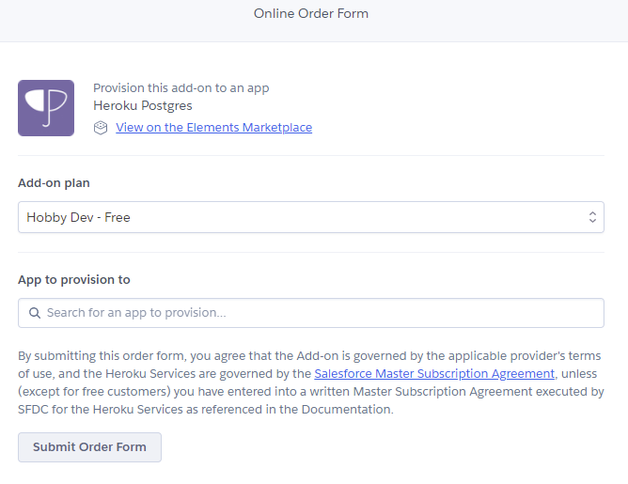The height and width of the screenshot is (484, 628).
Task: Click the purple Heroku Postgres logo
Action: coord(46,108)
